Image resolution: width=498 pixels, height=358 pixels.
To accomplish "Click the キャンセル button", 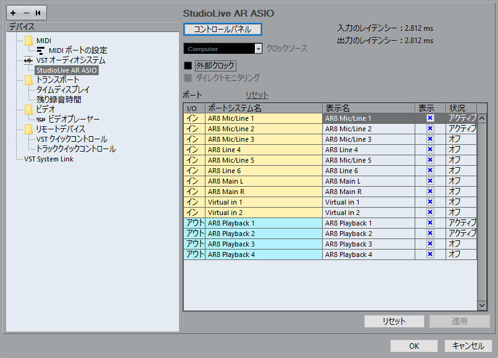I will [468, 346].
